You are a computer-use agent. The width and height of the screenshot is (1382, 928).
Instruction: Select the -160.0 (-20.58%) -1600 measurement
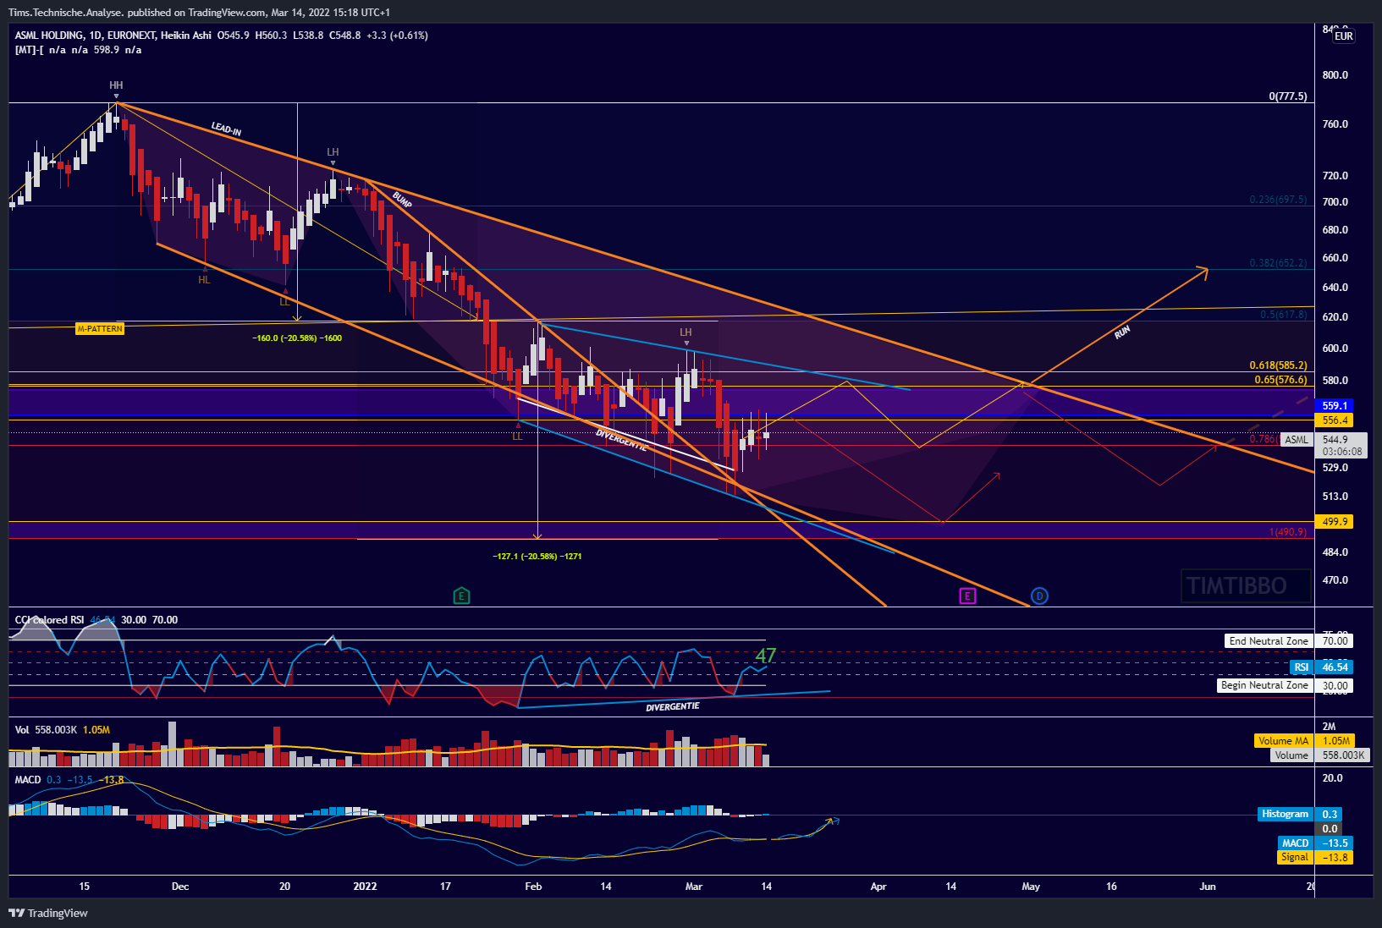(x=297, y=338)
